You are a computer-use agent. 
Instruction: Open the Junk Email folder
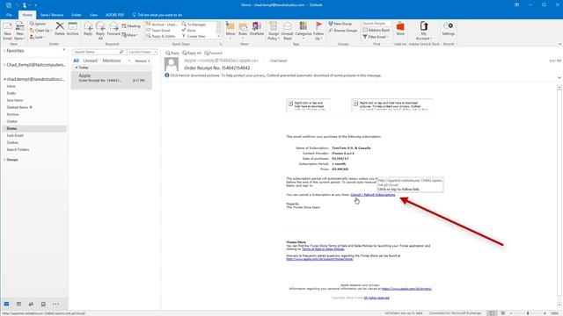pos(15,135)
